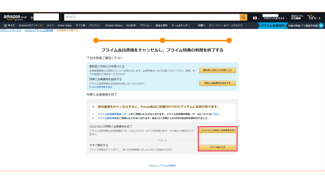Select the Japan flag language icon
Image resolution: width=325 pixels, height=183 pixels.
pyautogui.click(x=255, y=18)
